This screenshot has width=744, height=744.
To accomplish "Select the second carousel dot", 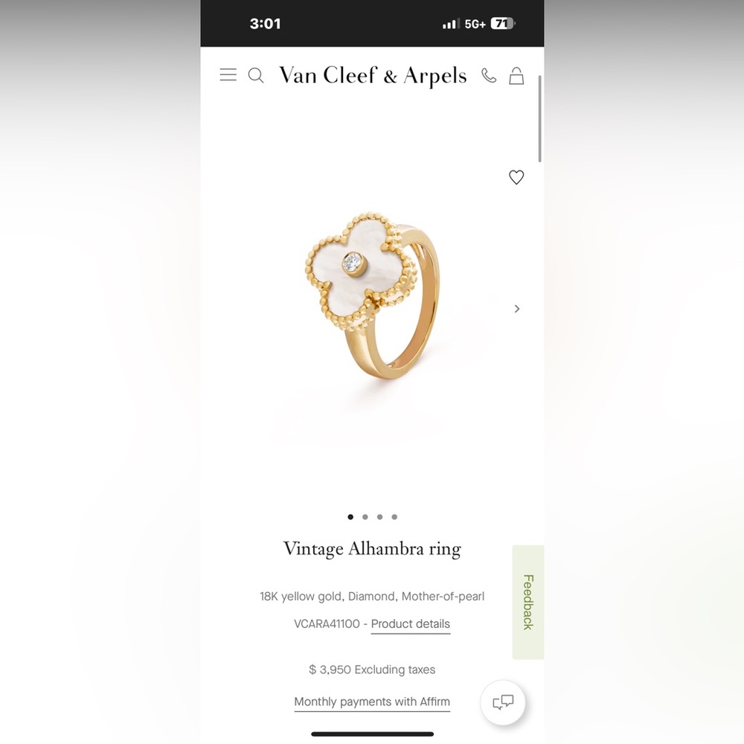I will click(x=365, y=517).
